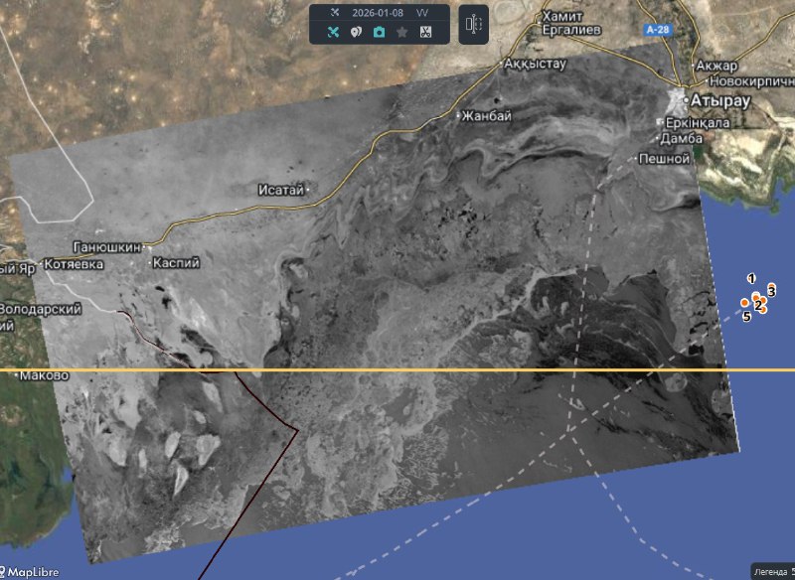Click the Ганюшкин town label
Image resolution: width=795 pixels, height=580 pixels.
[107, 246]
